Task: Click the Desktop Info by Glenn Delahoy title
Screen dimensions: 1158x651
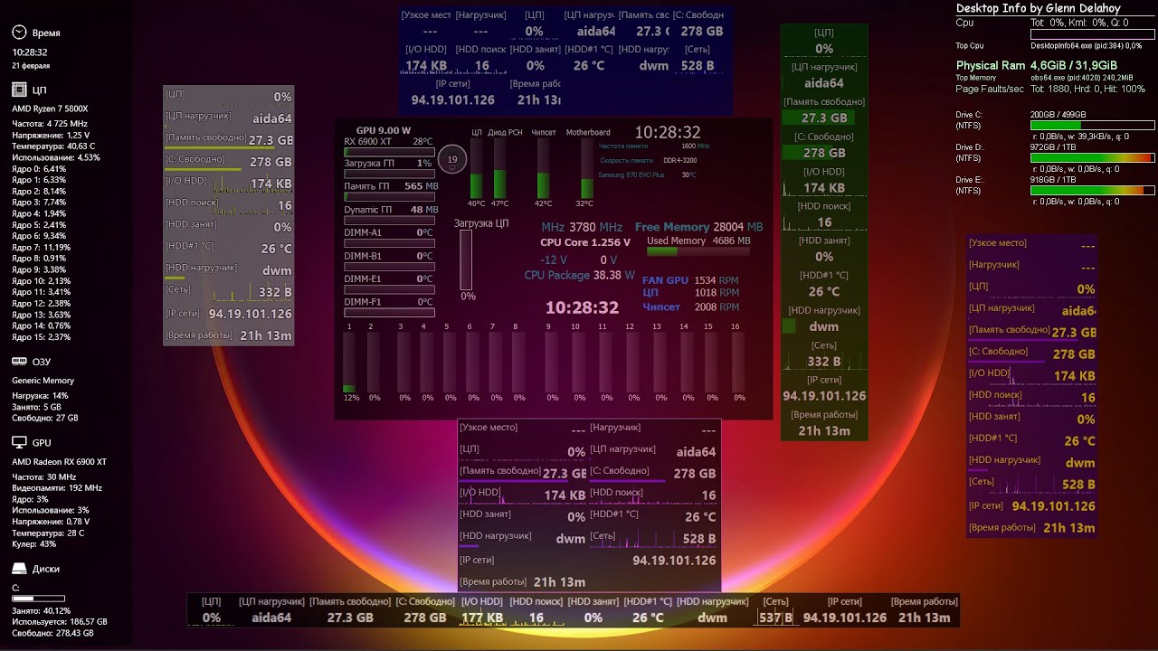Action: (x=1038, y=8)
